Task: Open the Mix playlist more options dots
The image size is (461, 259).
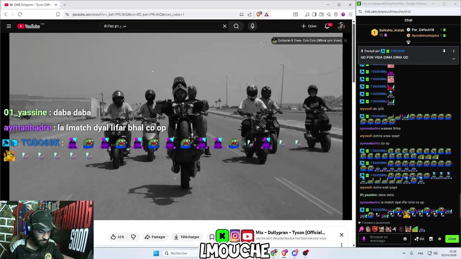Action: point(341,245)
